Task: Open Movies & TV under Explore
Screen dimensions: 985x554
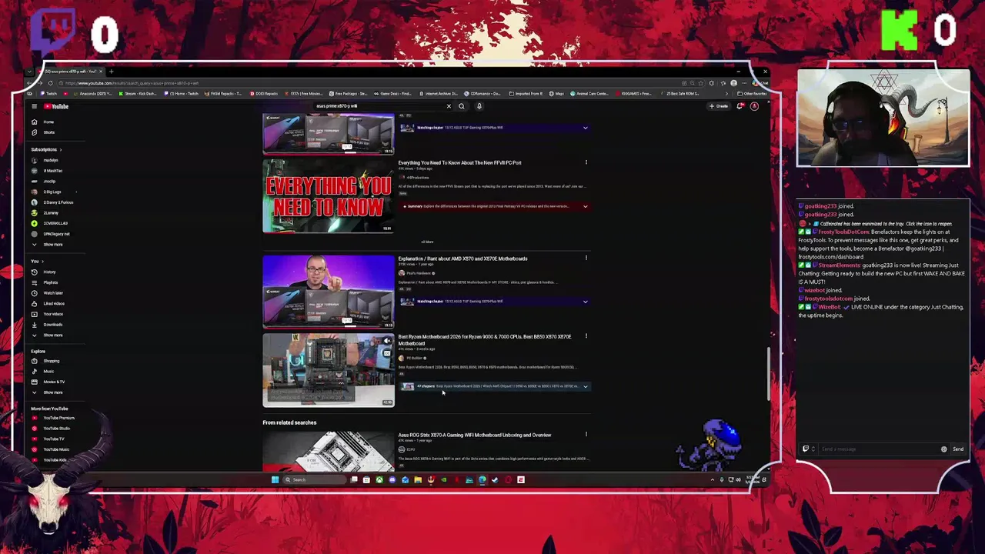Action: click(x=54, y=382)
